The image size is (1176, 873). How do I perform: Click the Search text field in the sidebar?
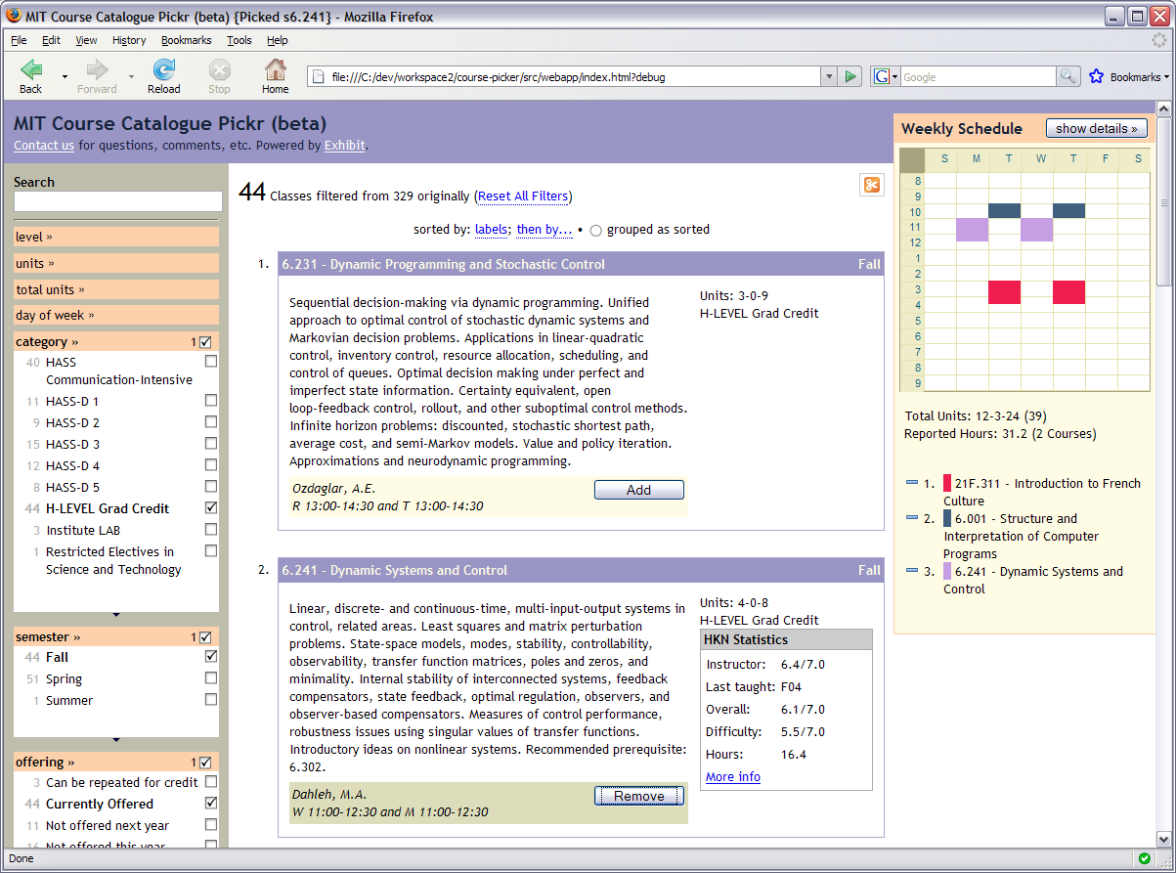coord(117,201)
